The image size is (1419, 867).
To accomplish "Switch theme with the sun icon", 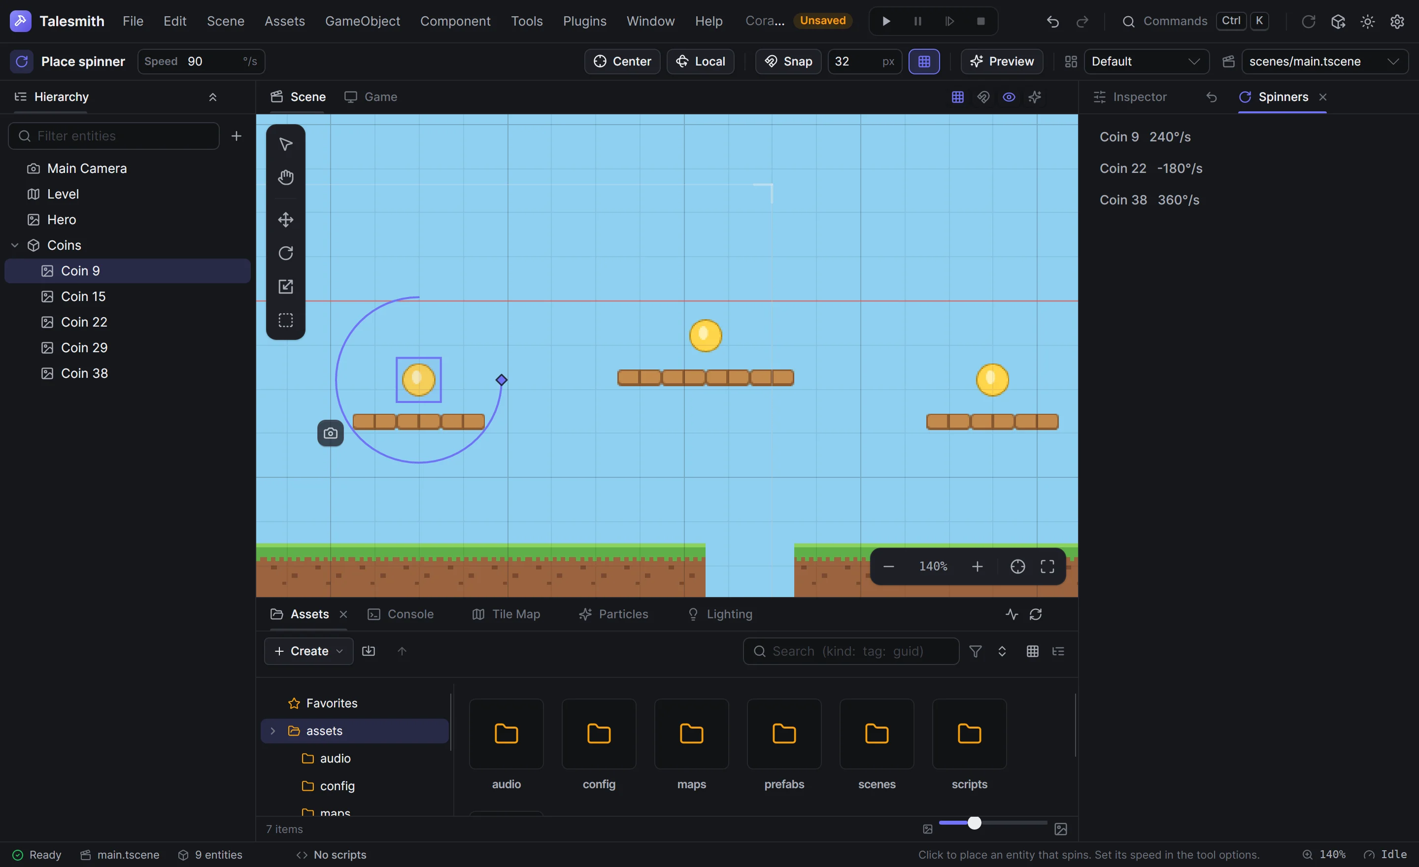I will pyautogui.click(x=1367, y=21).
